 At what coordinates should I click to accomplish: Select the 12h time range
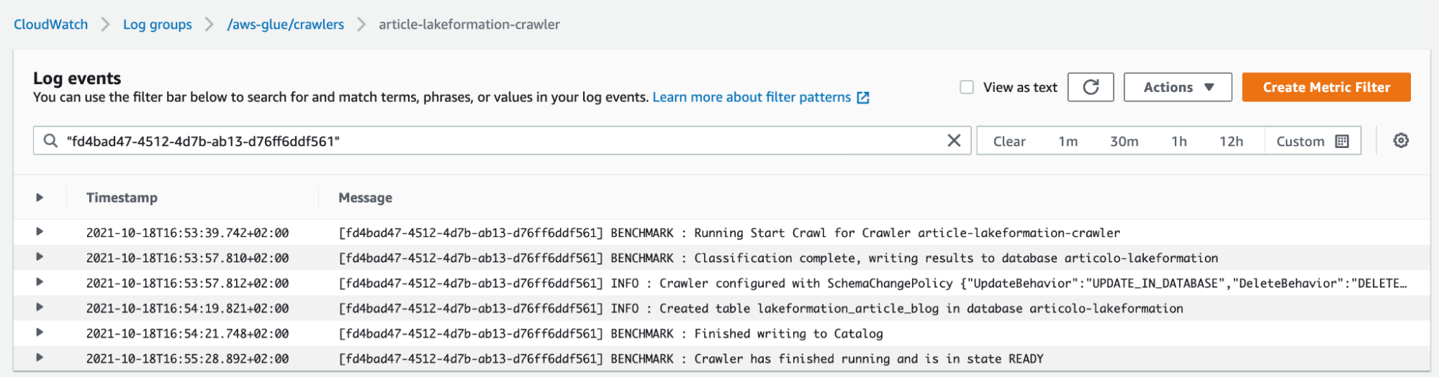coord(1231,142)
